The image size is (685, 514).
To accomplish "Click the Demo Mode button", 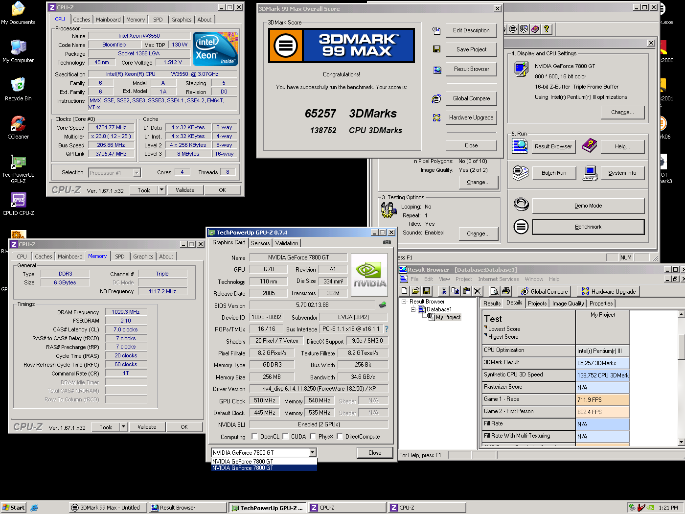I will [588, 206].
